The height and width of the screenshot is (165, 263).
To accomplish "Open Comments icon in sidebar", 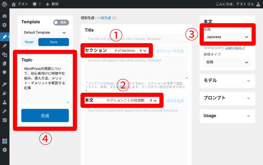I will [5, 73].
